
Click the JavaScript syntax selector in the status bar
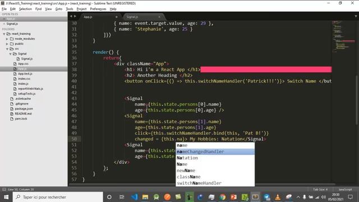click(345, 190)
